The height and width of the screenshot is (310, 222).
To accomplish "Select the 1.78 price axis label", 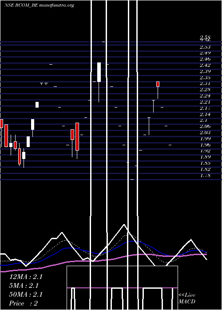I will click(x=205, y=175).
